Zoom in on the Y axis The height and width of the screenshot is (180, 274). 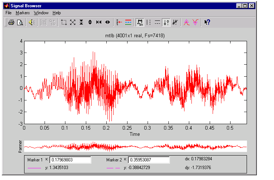[81, 22]
